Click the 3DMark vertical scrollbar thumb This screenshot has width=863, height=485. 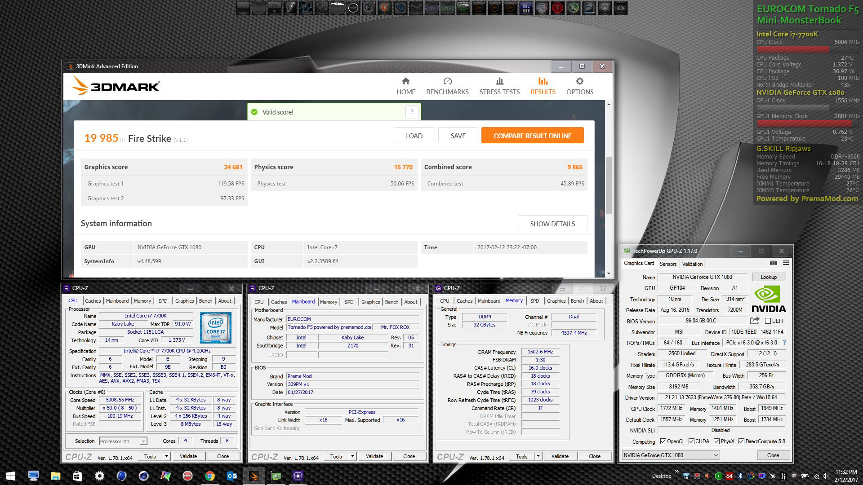[609, 185]
